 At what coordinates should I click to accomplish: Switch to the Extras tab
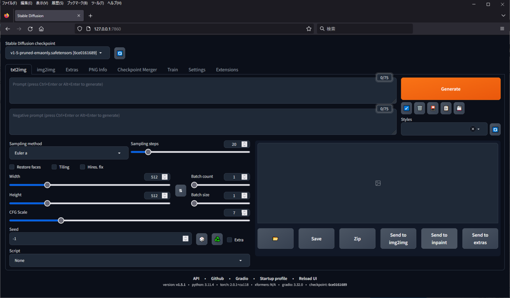click(x=72, y=70)
